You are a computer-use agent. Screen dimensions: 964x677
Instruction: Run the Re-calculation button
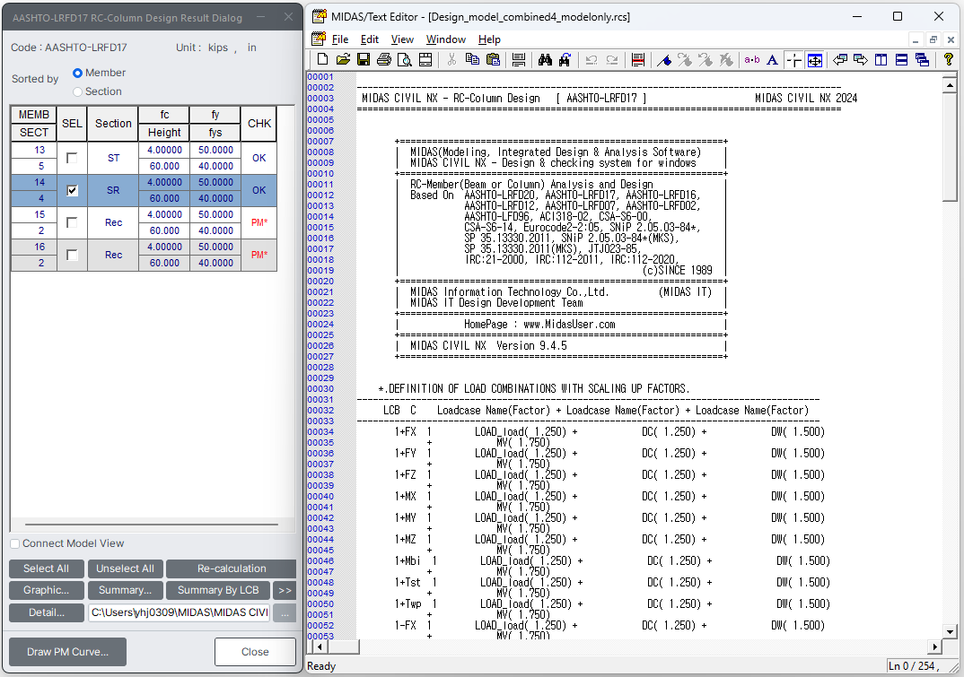232,569
